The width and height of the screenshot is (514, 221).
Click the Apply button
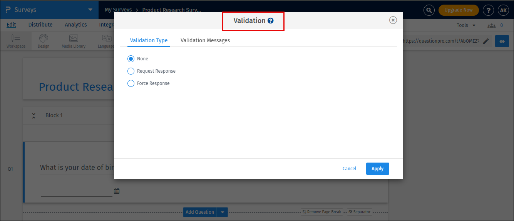click(x=377, y=169)
